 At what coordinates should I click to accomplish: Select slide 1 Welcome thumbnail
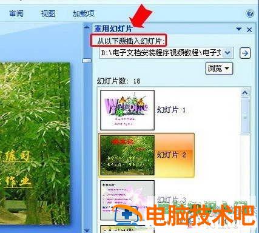point(127,110)
